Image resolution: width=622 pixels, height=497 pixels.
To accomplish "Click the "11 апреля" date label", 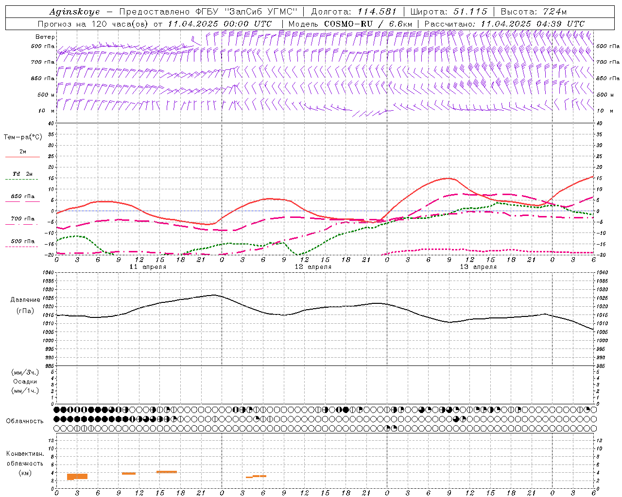I will pos(148,267).
